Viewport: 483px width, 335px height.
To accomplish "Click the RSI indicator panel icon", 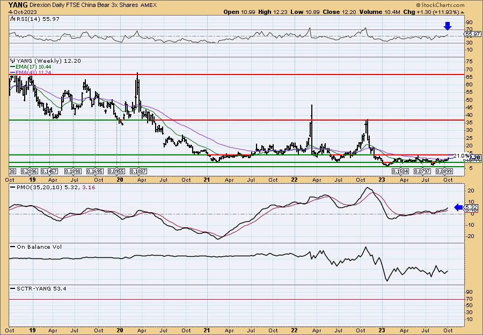I will pos(12,19).
